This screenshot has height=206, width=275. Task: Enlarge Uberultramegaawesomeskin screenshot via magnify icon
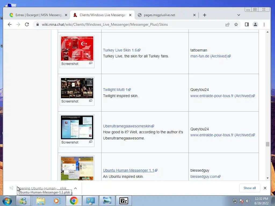pos(91,142)
